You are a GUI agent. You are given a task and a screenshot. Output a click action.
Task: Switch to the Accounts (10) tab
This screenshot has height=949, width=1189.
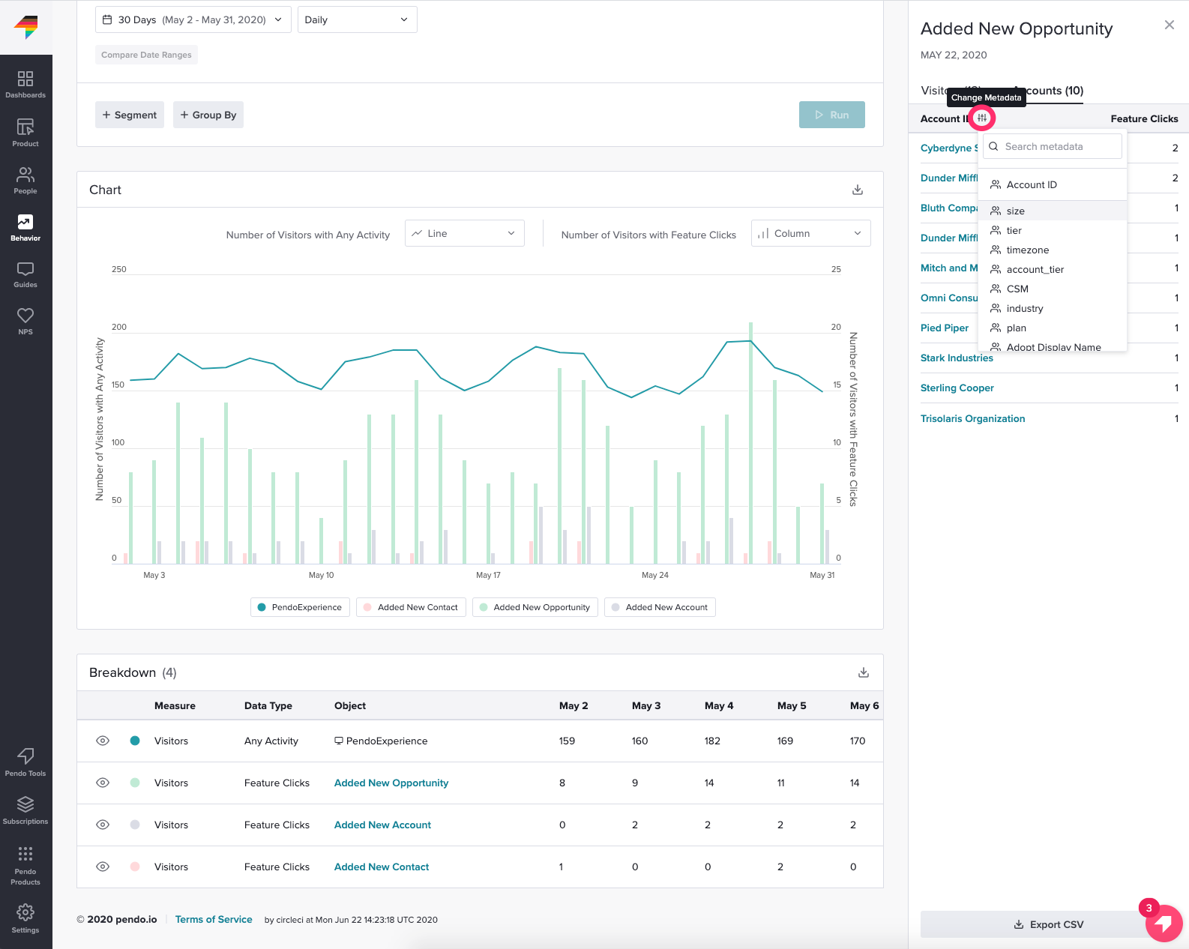click(x=1056, y=91)
